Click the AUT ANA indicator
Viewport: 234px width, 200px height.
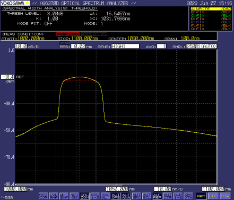coord(126,196)
